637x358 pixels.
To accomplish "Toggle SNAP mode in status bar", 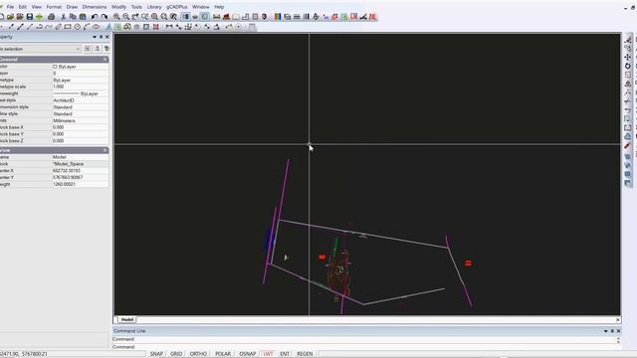I will (x=156, y=354).
